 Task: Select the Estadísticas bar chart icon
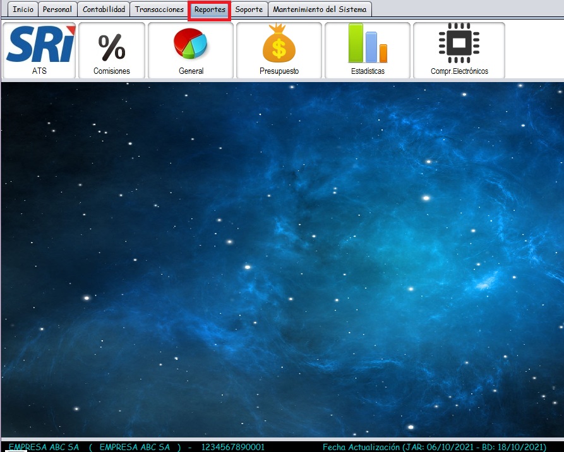pos(368,44)
